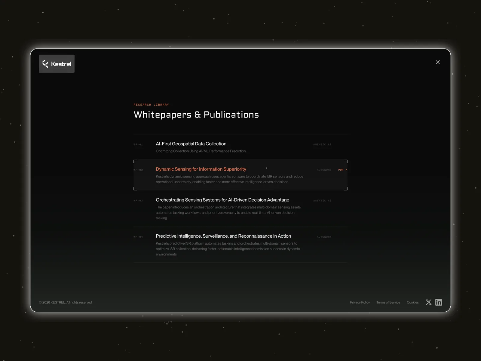Image resolution: width=481 pixels, height=361 pixels.
Task: Click the WP-03 index label
Action: point(138,201)
